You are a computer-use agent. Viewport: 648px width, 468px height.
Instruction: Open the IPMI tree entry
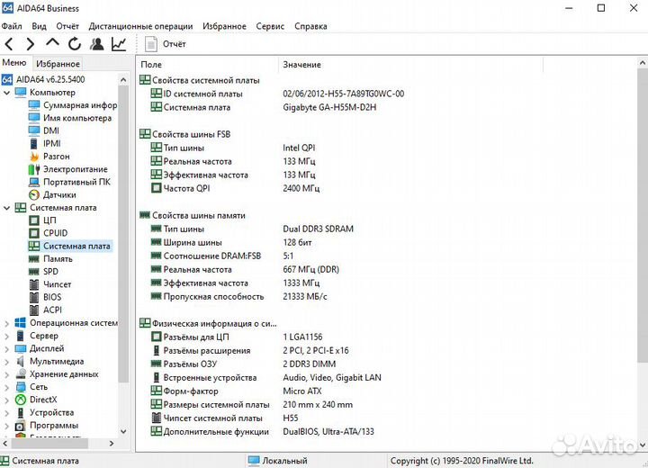pyautogui.click(x=45, y=143)
